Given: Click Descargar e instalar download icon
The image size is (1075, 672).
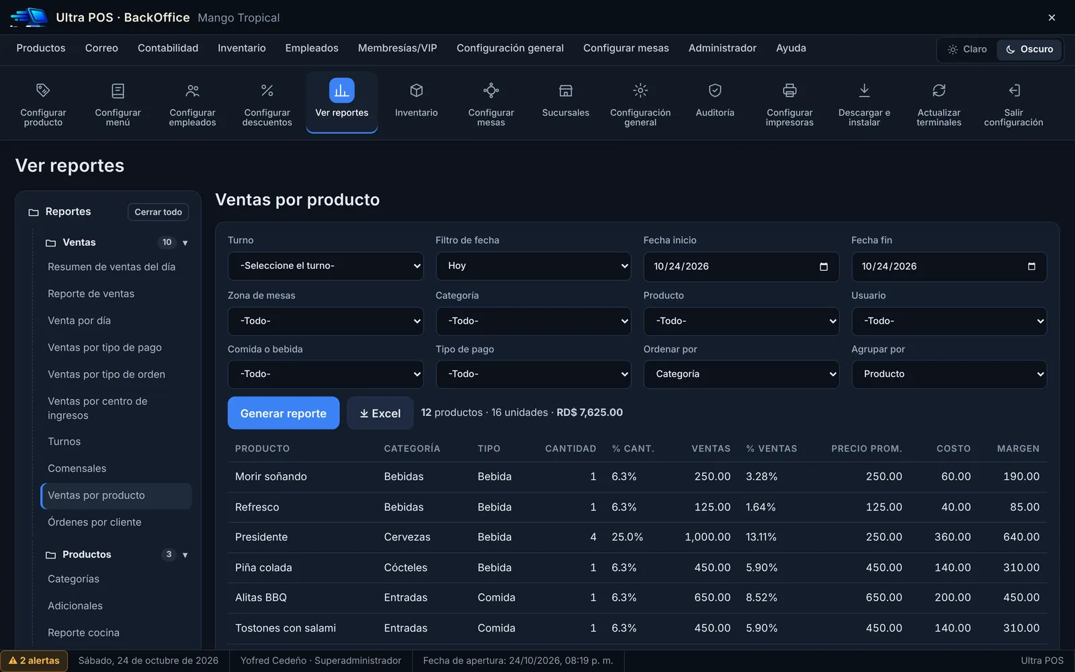Looking at the screenshot, I should [864, 90].
